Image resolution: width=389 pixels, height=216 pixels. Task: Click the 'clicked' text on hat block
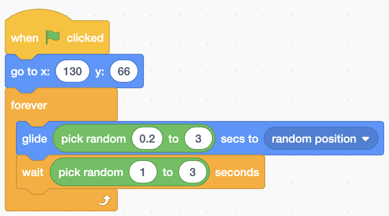(85, 38)
